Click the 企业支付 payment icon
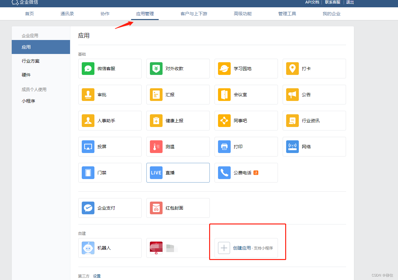The image size is (398, 280). 88,208
